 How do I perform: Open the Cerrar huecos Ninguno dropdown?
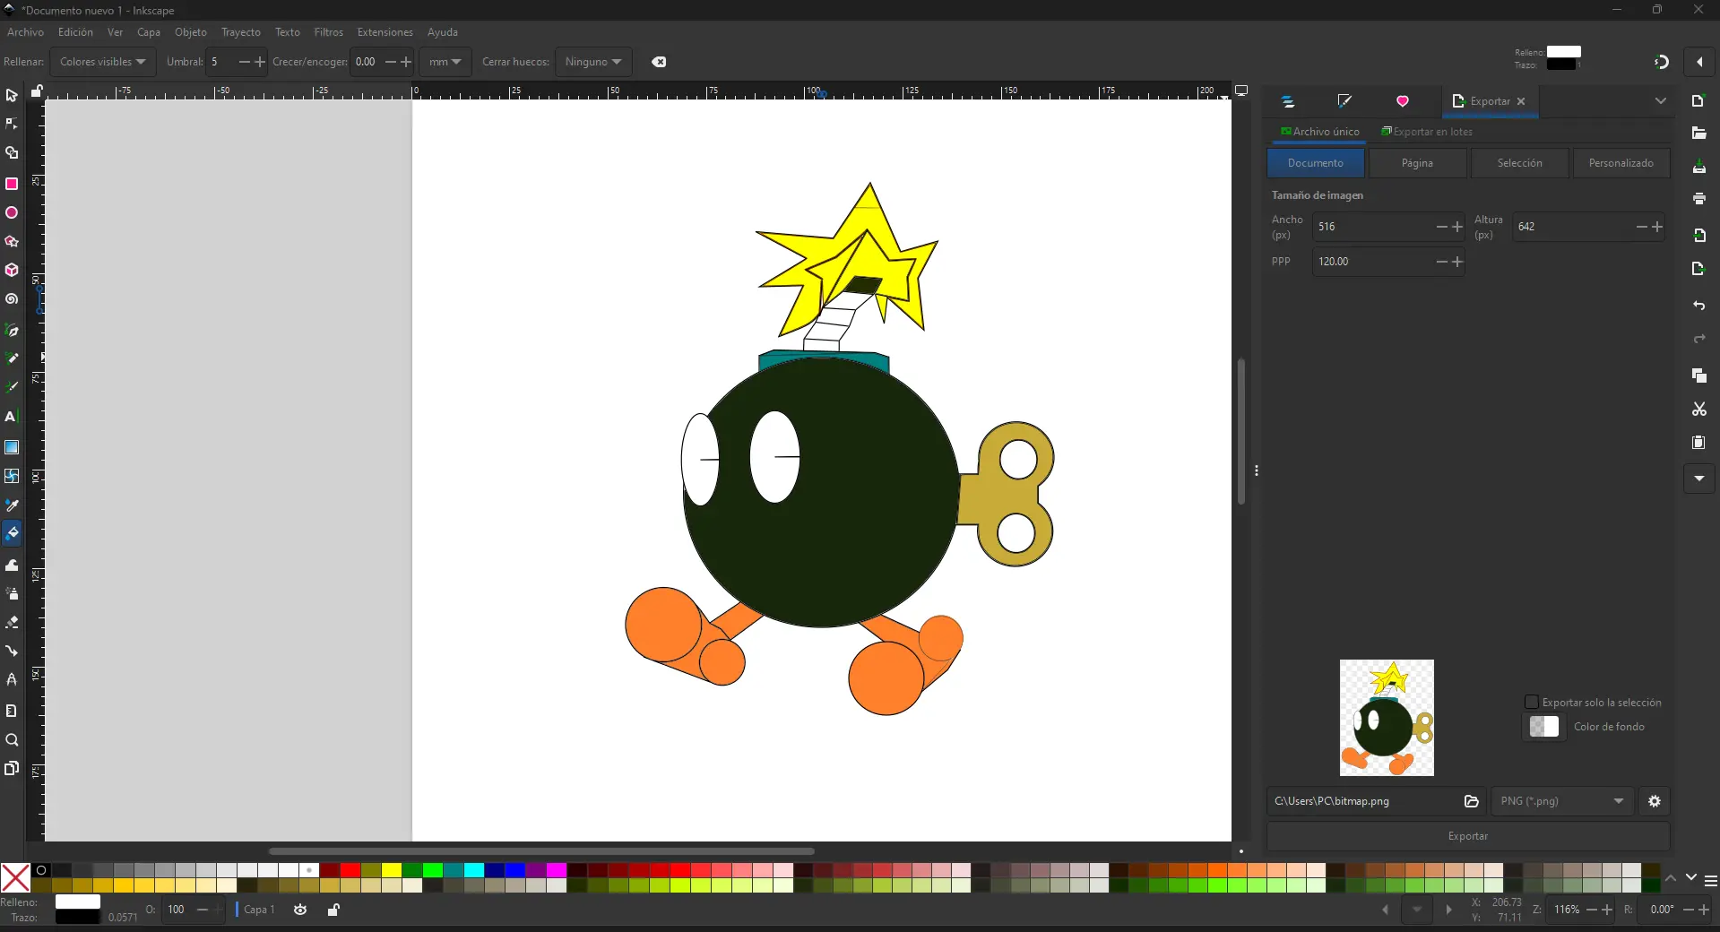pyautogui.click(x=593, y=62)
